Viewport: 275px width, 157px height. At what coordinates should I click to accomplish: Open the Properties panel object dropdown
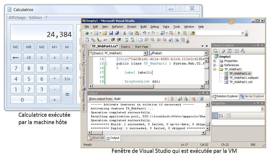[x=262, y=109]
